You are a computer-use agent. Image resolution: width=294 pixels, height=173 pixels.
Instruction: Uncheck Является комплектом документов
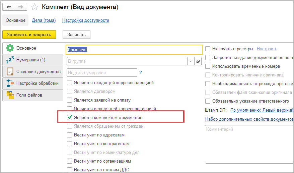70,118
